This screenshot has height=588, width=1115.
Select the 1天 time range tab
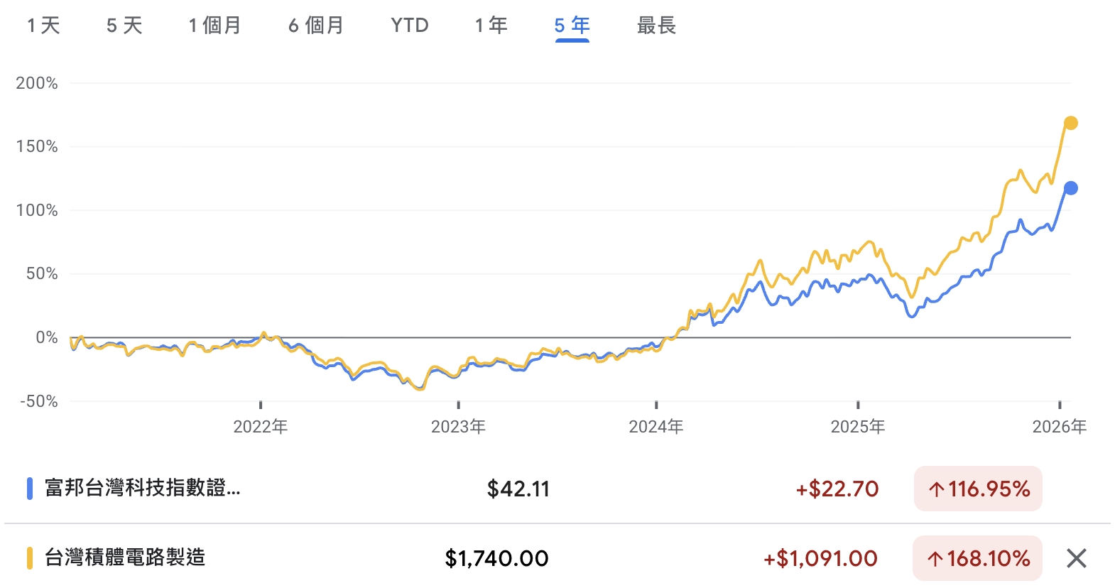pyautogui.click(x=43, y=26)
